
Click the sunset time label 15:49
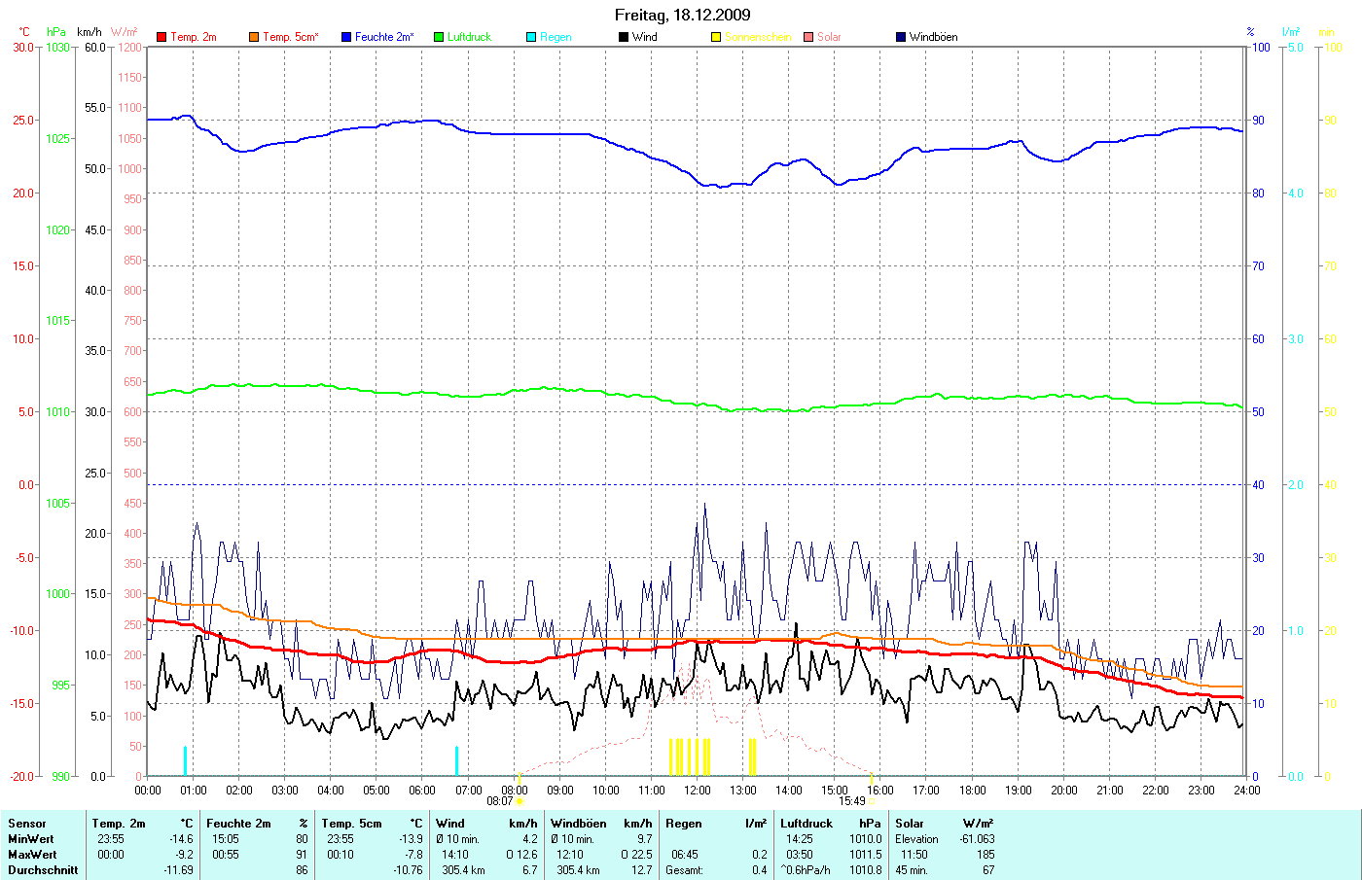(x=851, y=801)
